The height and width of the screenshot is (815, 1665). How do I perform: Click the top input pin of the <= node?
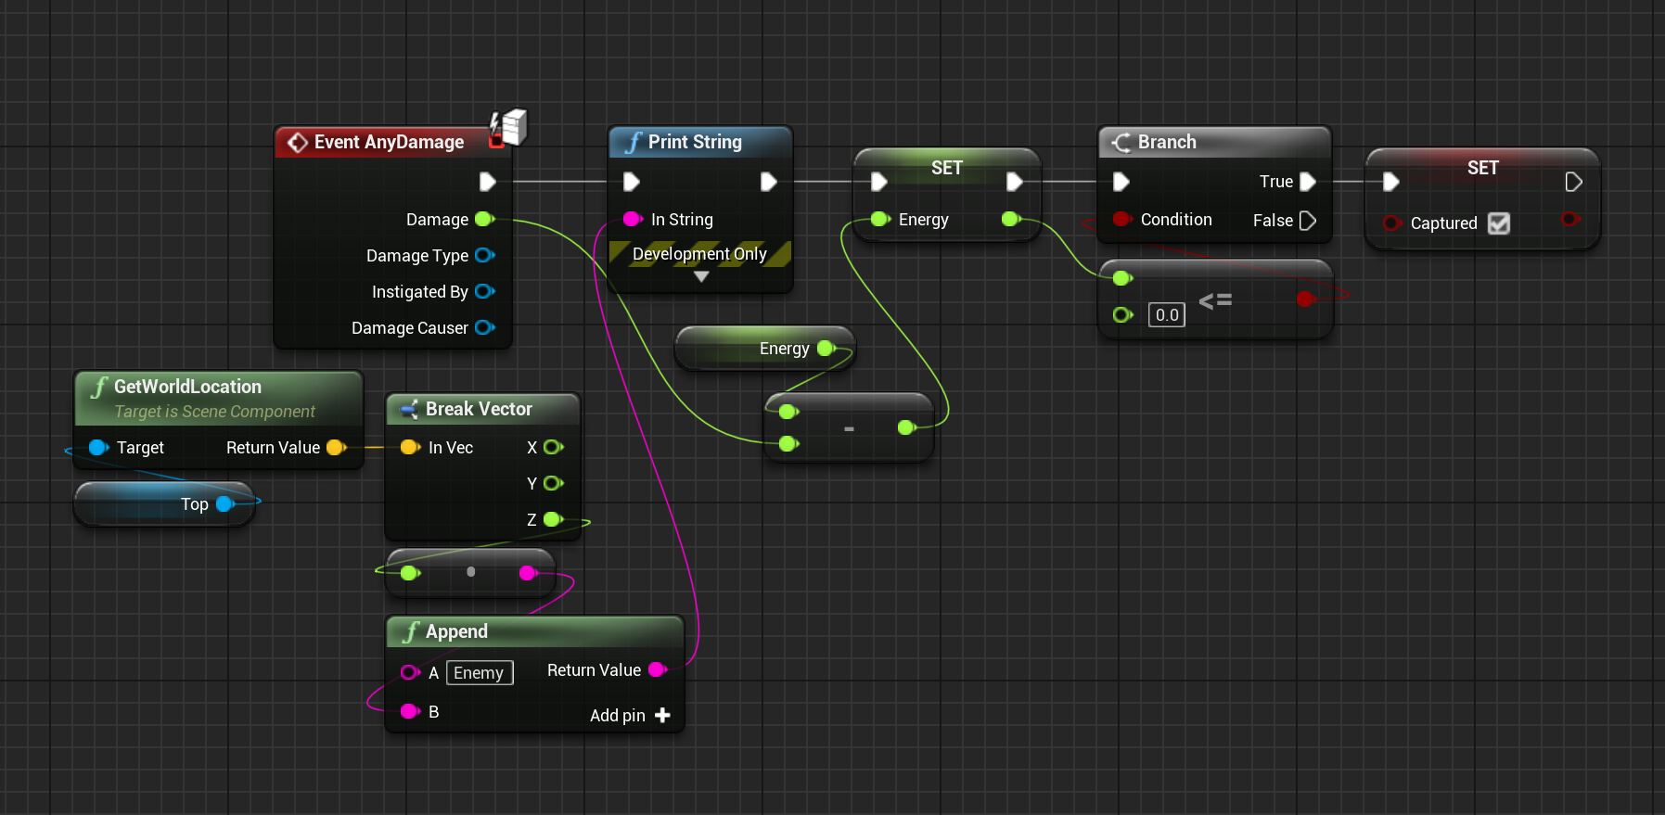[1122, 278]
